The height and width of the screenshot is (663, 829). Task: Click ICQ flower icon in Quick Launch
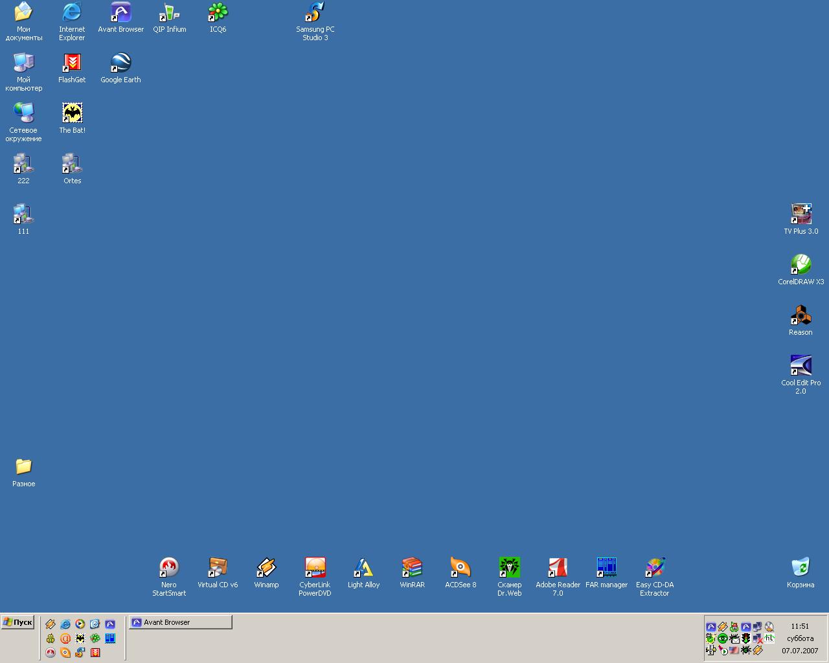click(95, 638)
